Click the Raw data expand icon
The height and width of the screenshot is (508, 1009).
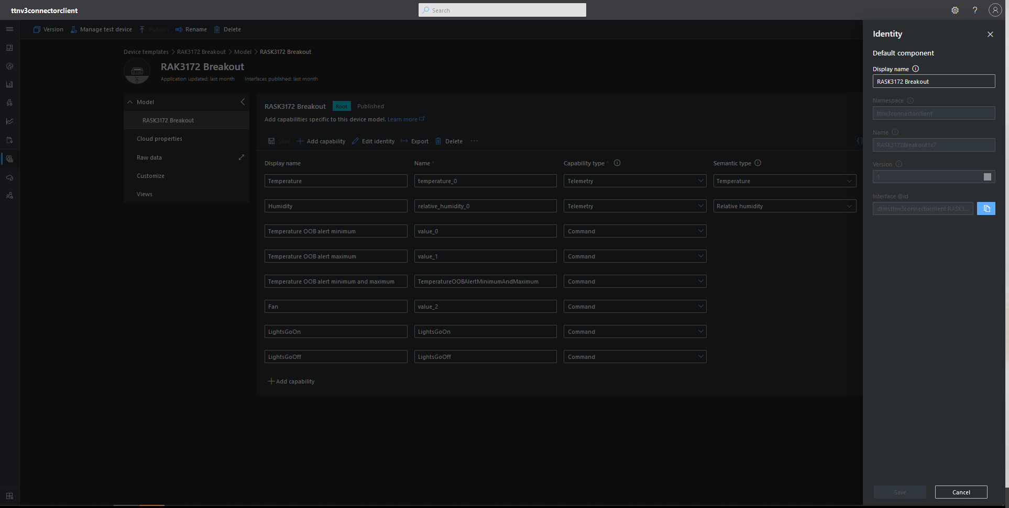[242, 157]
